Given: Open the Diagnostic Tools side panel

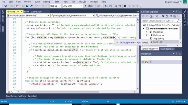Looking at the screenshot, I should tap(185, 17).
